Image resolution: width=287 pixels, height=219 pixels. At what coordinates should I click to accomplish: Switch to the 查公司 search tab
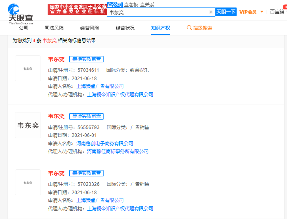click(115, 5)
